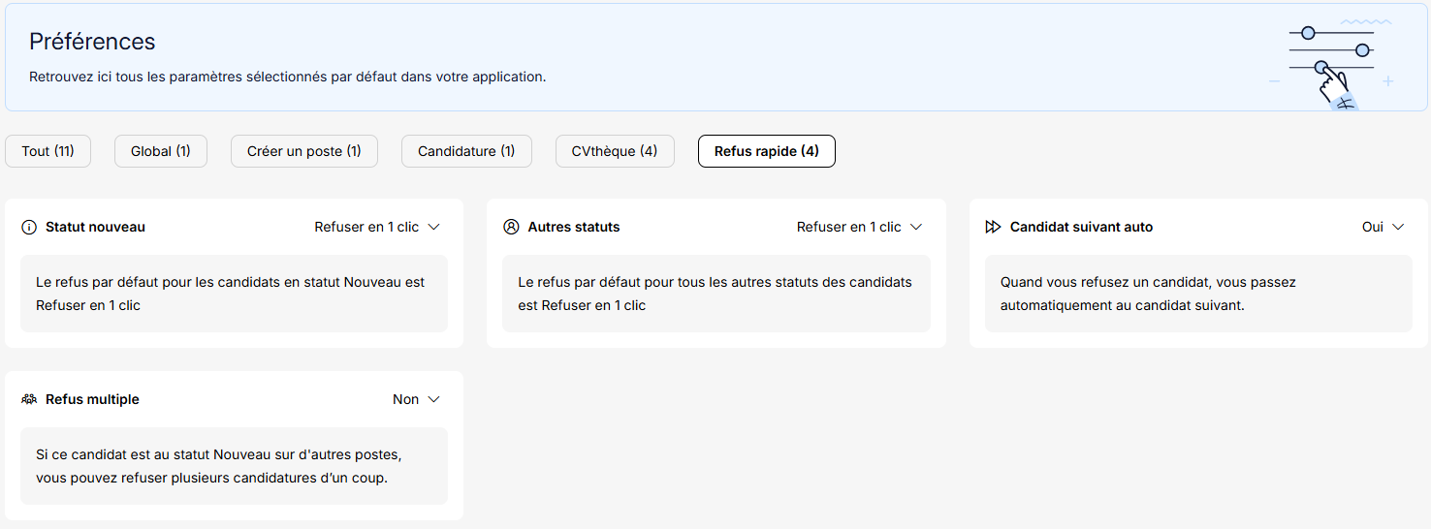Click the Refus multiple title

click(92, 399)
